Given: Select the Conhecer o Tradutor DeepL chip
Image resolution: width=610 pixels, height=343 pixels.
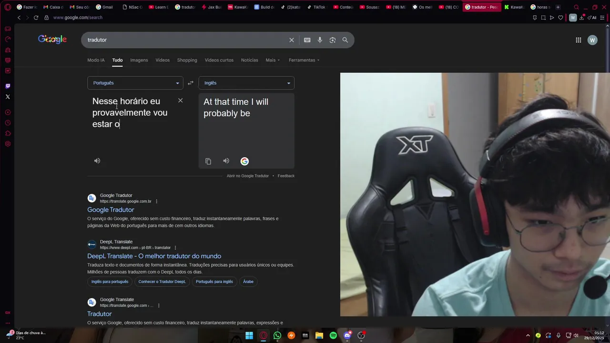Looking at the screenshot, I should tap(162, 282).
